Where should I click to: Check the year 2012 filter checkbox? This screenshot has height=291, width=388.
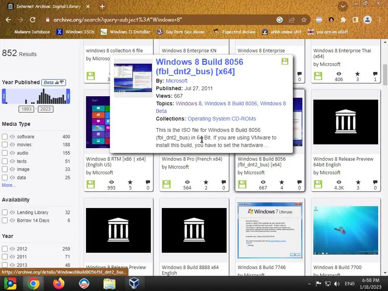pyautogui.click(x=5, y=249)
